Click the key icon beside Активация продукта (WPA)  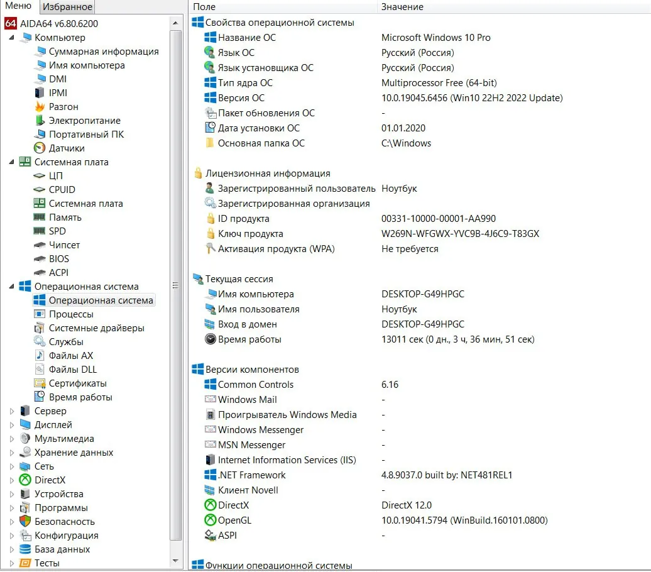click(x=211, y=248)
